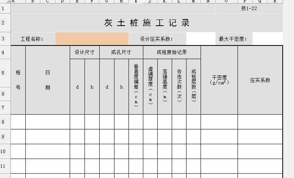
Task: Select the 日期 cell in row 10
Action: click(x=48, y=152)
